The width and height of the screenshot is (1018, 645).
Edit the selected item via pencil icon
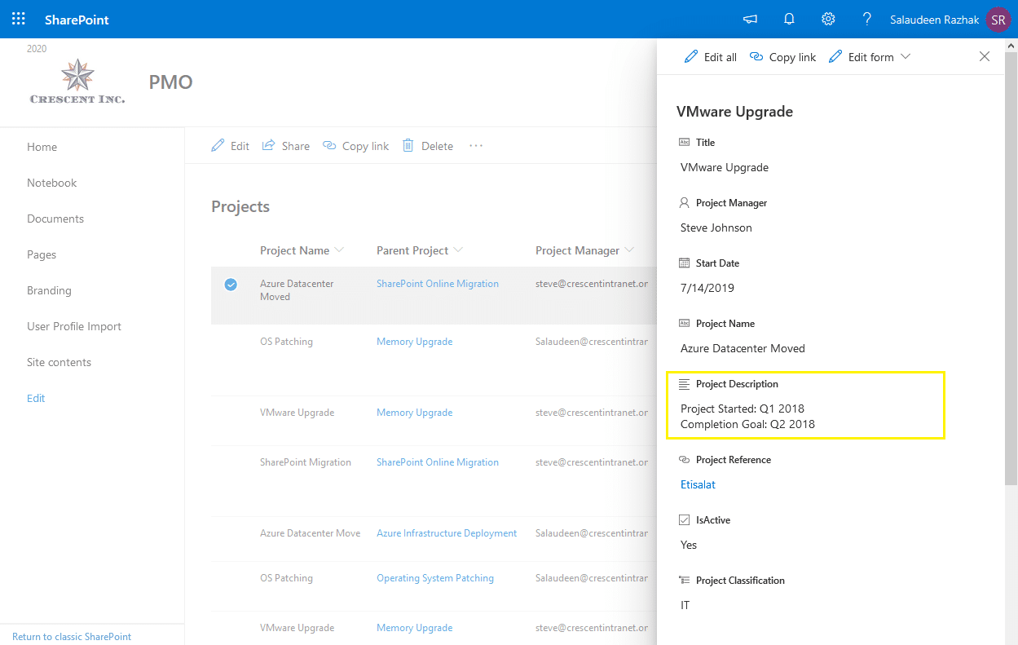(x=231, y=145)
